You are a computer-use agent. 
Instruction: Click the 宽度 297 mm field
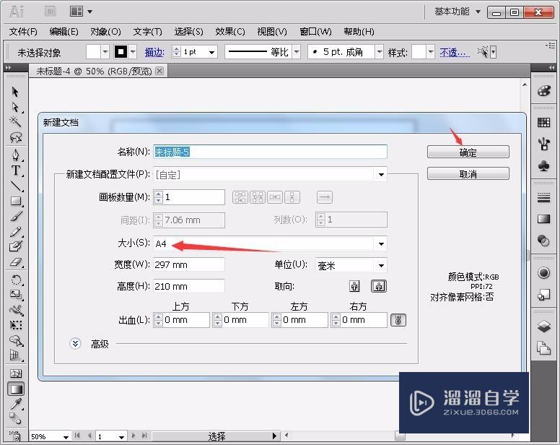[189, 264]
